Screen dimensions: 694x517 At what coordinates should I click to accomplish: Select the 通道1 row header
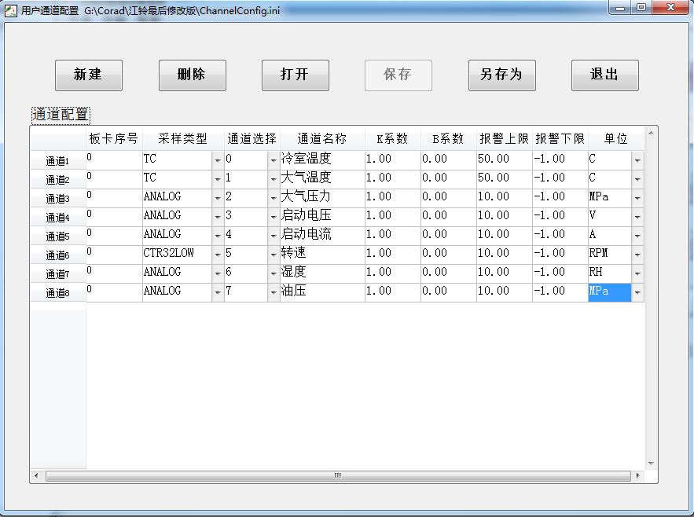[58, 160]
